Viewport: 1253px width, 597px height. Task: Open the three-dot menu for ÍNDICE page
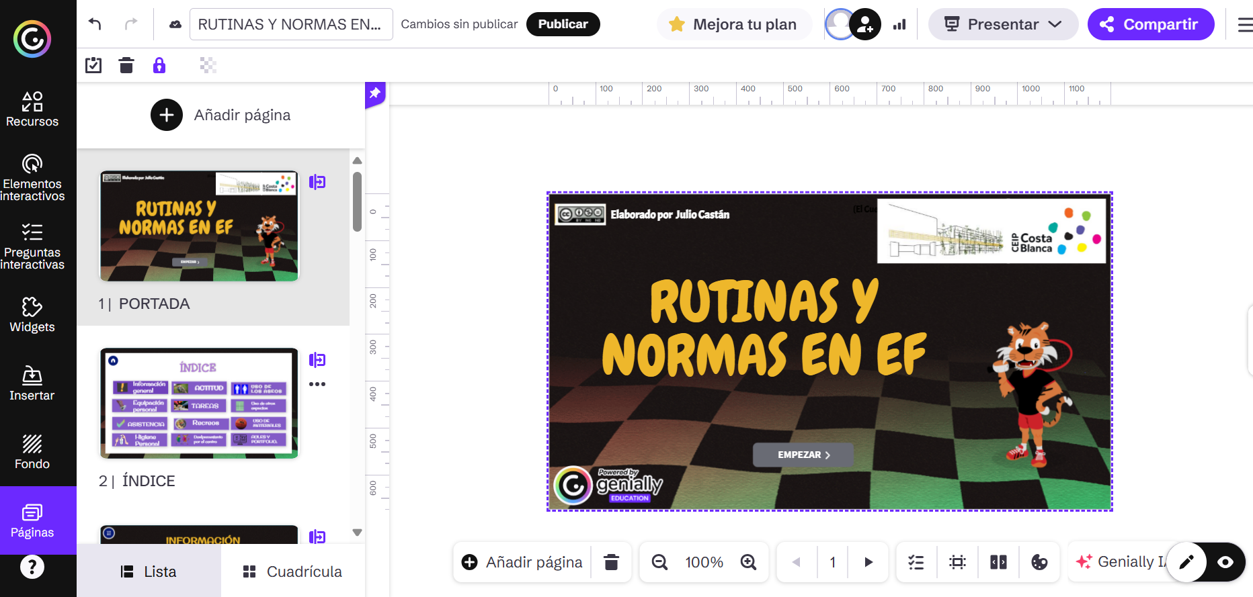[317, 384]
